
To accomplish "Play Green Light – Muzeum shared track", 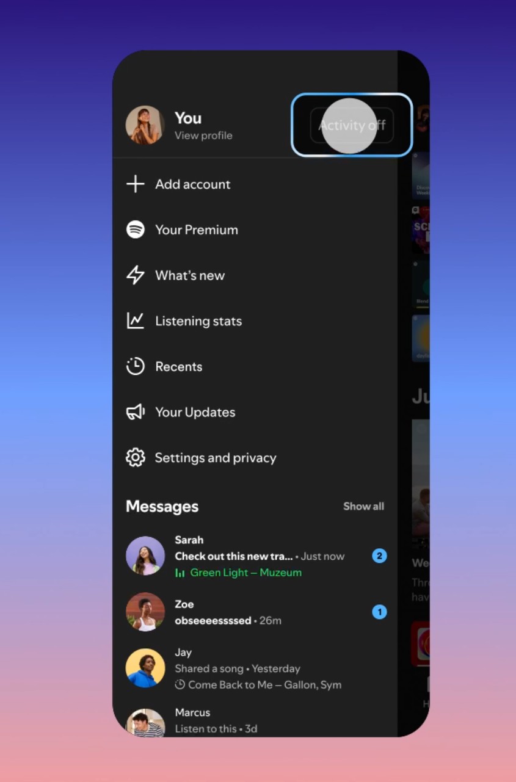I will click(x=245, y=573).
